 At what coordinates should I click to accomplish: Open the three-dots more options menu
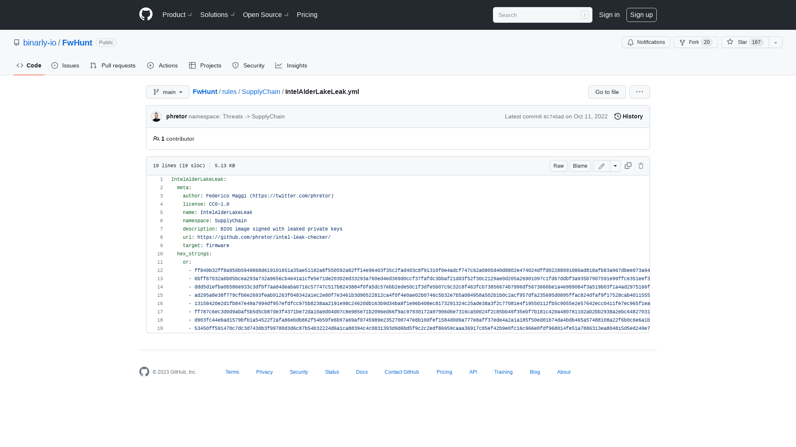[x=640, y=92]
